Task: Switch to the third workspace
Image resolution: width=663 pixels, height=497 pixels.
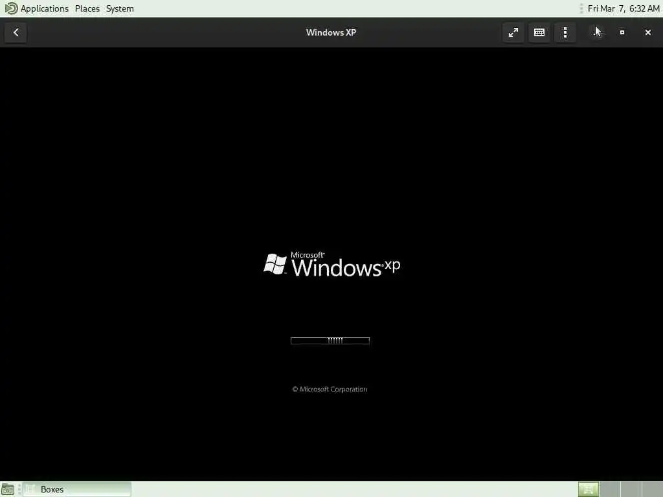Action: click(631, 489)
